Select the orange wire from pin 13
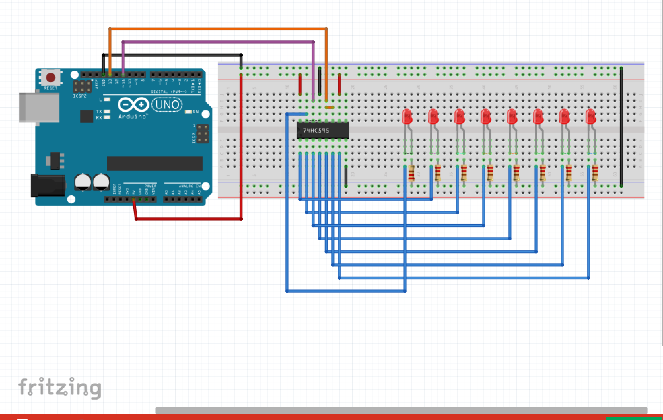 pyautogui.click(x=219, y=29)
